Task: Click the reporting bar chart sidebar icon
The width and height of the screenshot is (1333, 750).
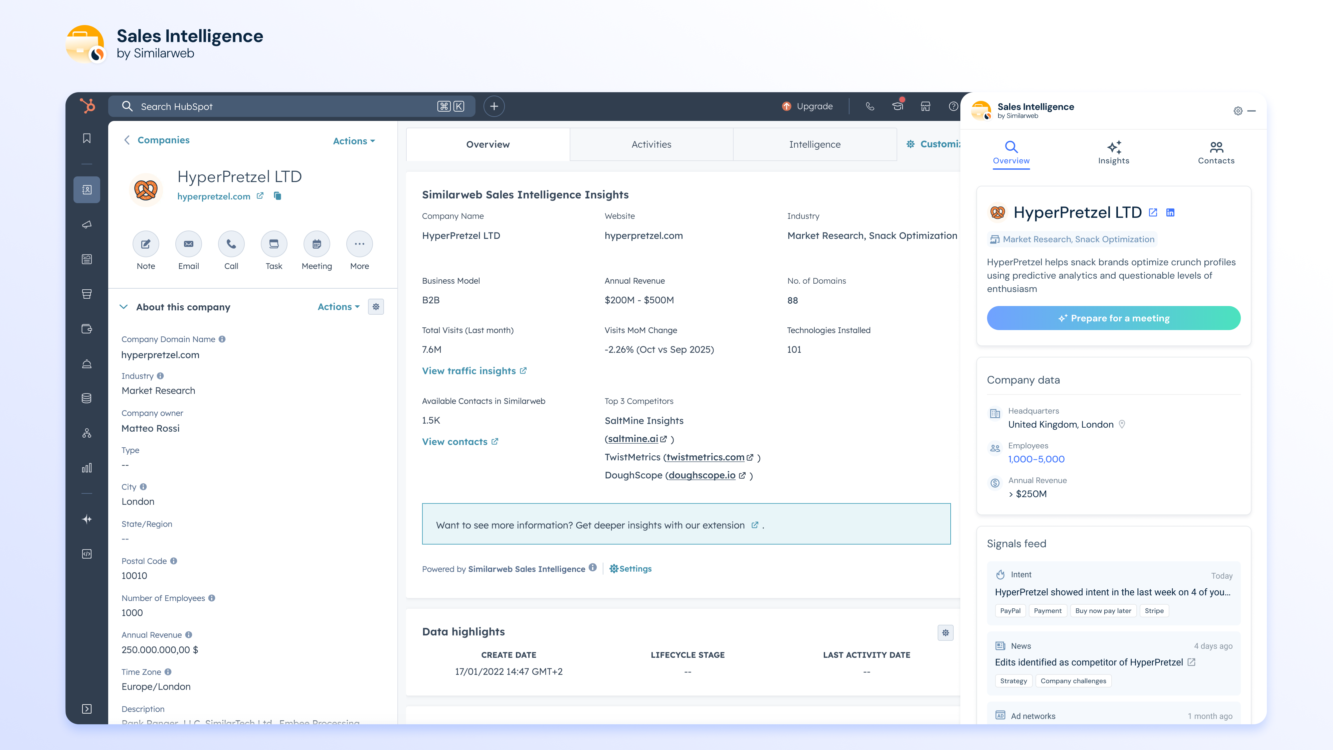Action: click(87, 468)
